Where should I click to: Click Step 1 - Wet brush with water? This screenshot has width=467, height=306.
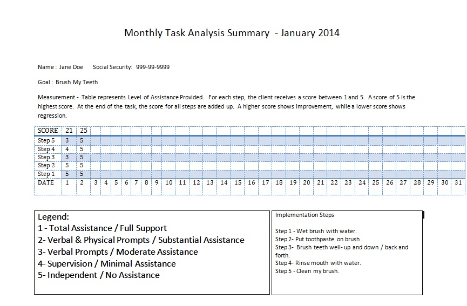coord(316,231)
